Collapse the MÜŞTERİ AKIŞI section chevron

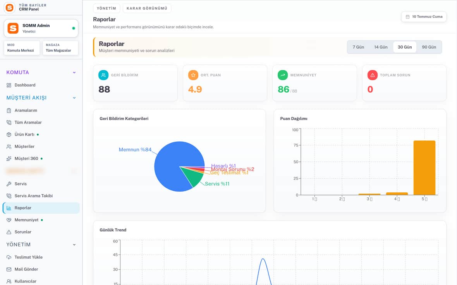pos(74,98)
